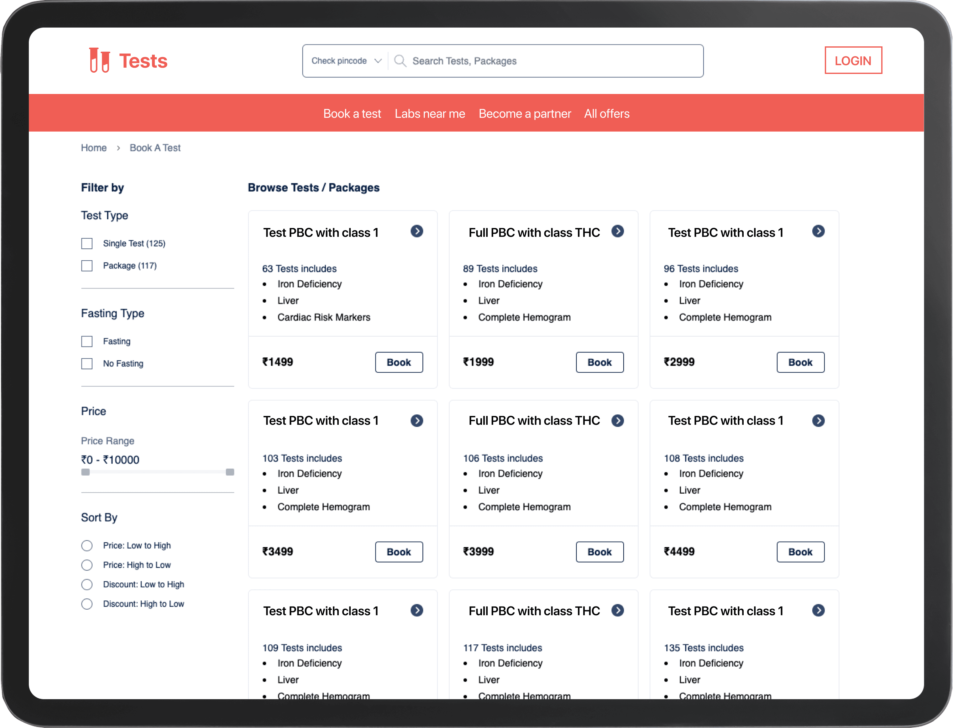Open arrow icon on ₹4499 card

[818, 421]
